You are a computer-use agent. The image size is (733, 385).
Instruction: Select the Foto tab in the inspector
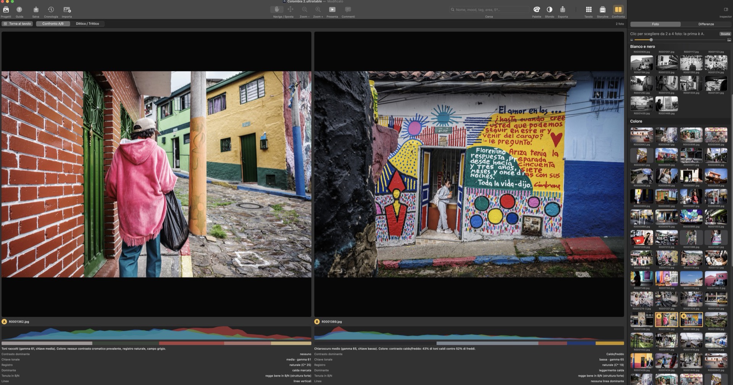pyautogui.click(x=655, y=24)
